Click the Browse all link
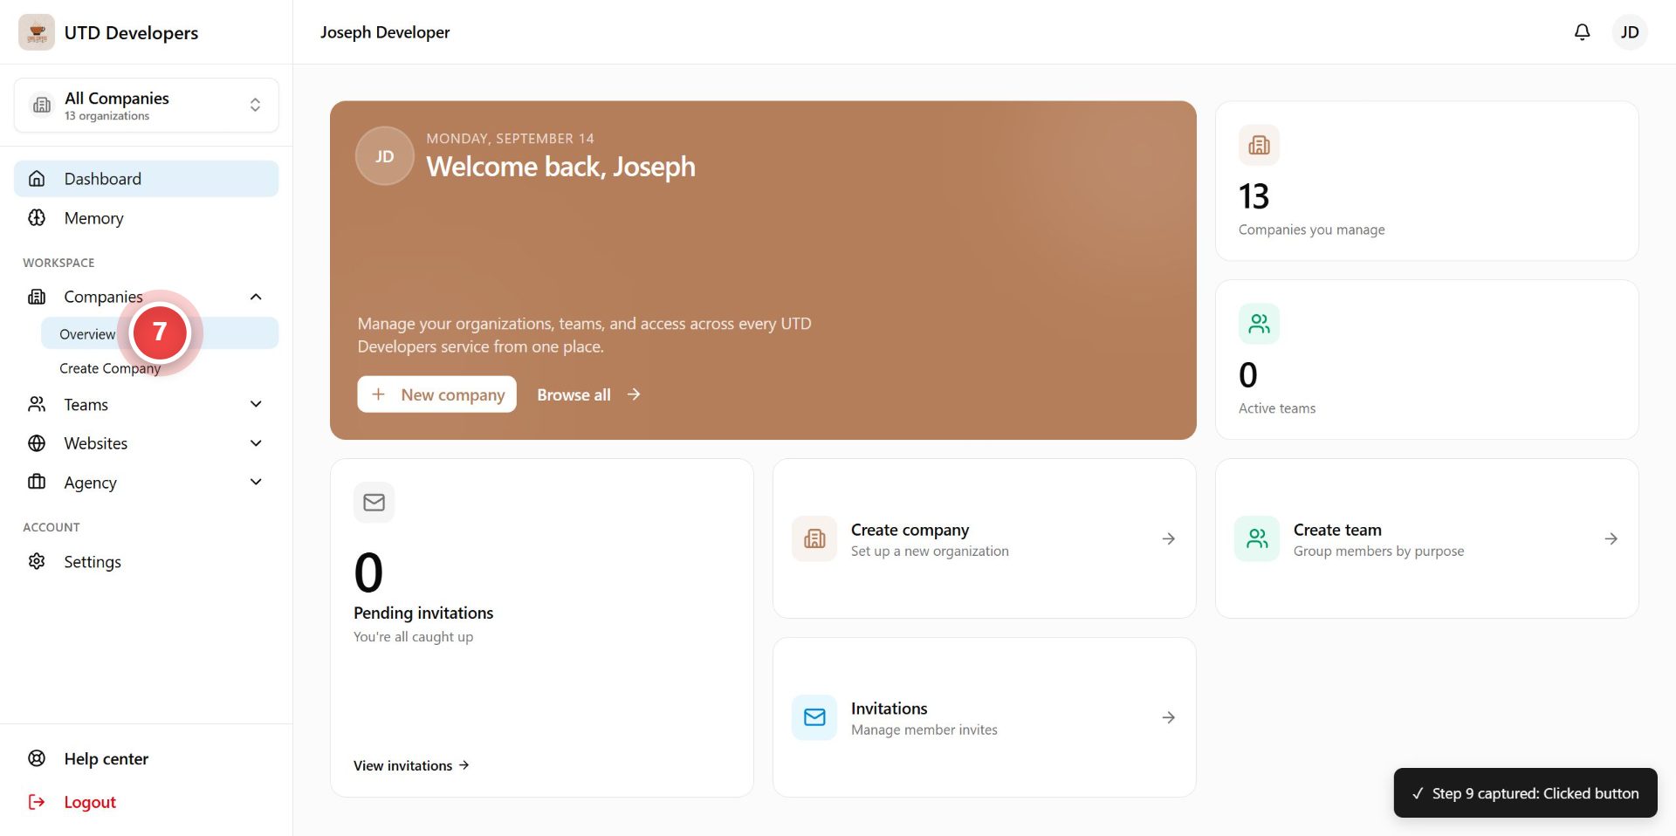Image resolution: width=1676 pixels, height=836 pixels. [x=589, y=394]
